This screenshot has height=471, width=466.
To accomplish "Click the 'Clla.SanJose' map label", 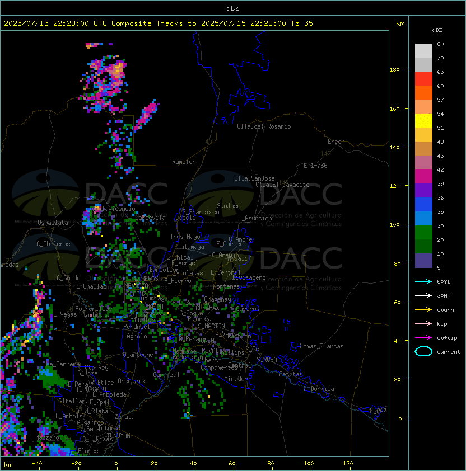I will (254, 178).
